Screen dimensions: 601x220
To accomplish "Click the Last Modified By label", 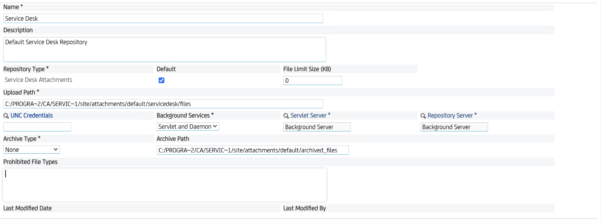I will (305, 208).
